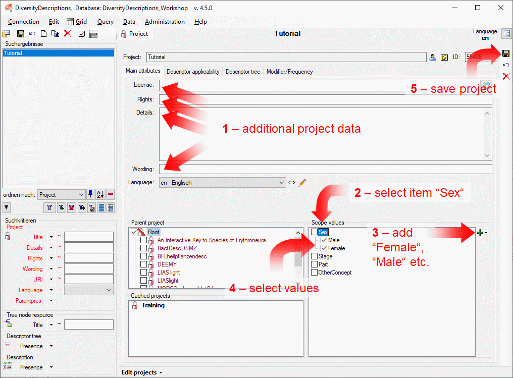Check the Stage scope value checkbox
Viewport: 513px width, 378px height.
315,256
